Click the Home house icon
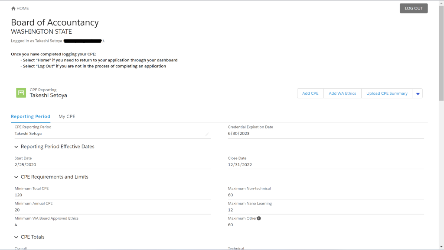 pos(13,9)
